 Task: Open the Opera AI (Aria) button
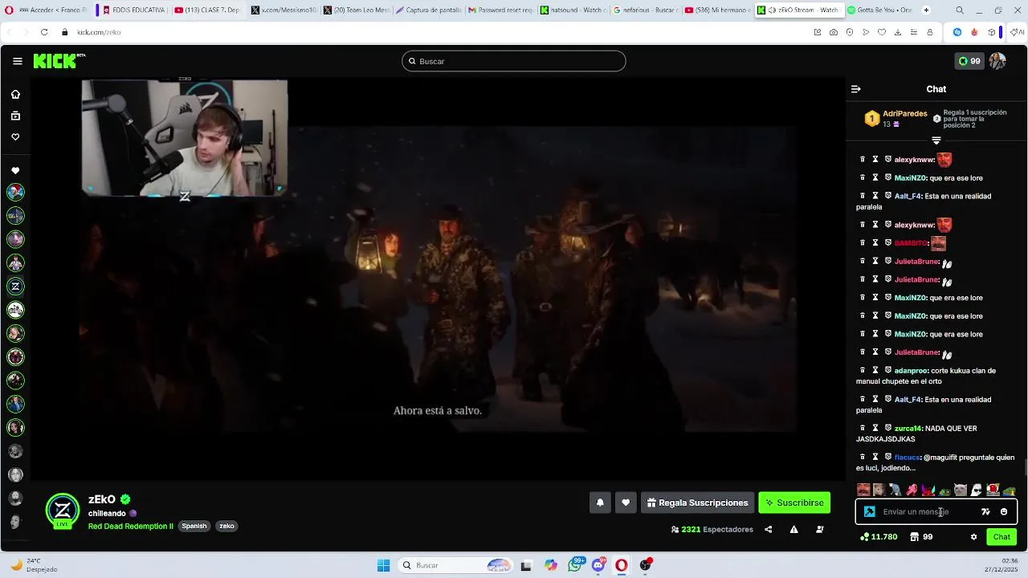[x=1018, y=32]
